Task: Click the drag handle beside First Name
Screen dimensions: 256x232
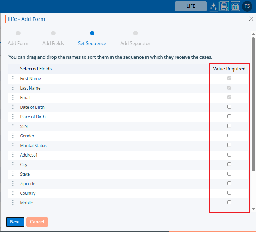Action: point(13,79)
